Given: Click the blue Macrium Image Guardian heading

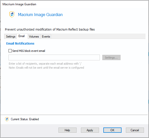Looking at the screenshot, I should [40, 15].
